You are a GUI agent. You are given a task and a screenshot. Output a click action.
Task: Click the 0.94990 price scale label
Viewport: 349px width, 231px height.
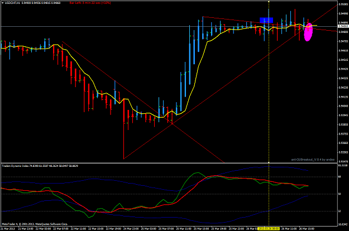tap(343, 13)
